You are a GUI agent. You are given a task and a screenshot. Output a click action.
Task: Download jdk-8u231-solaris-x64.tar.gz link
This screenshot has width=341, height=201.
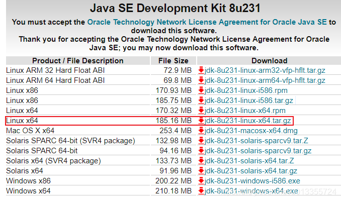(251, 171)
